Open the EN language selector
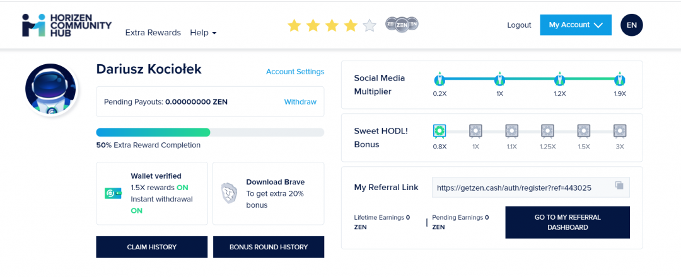The width and height of the screenshot is (681, 277). pyautogui.click(x=632, y=25)
